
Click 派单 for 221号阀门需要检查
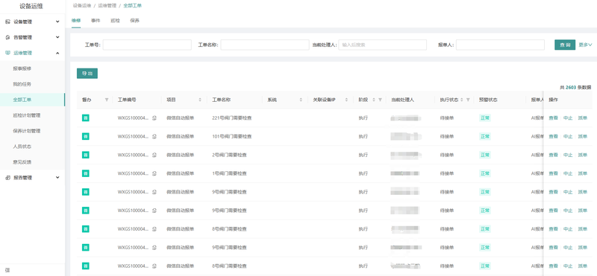pos(583,118)
